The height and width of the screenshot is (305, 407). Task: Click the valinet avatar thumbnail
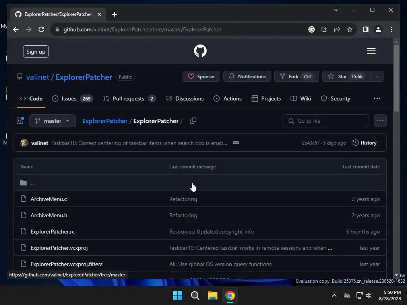24,143
